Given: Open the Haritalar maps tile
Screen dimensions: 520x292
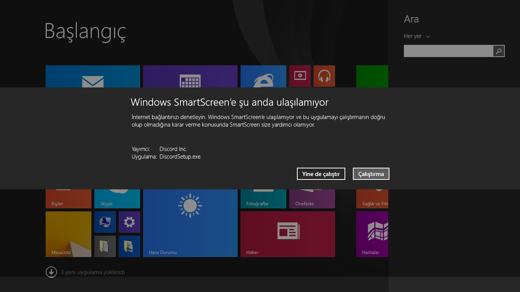Looking at the screenshot, I should [372, 234].
